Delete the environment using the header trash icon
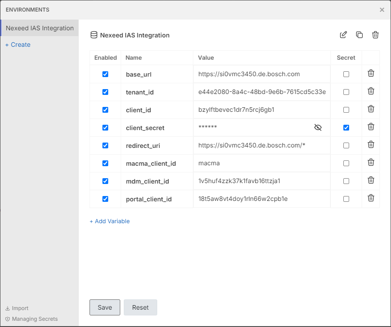The height and width of the screenshot is (327, 391). point(375,35)
